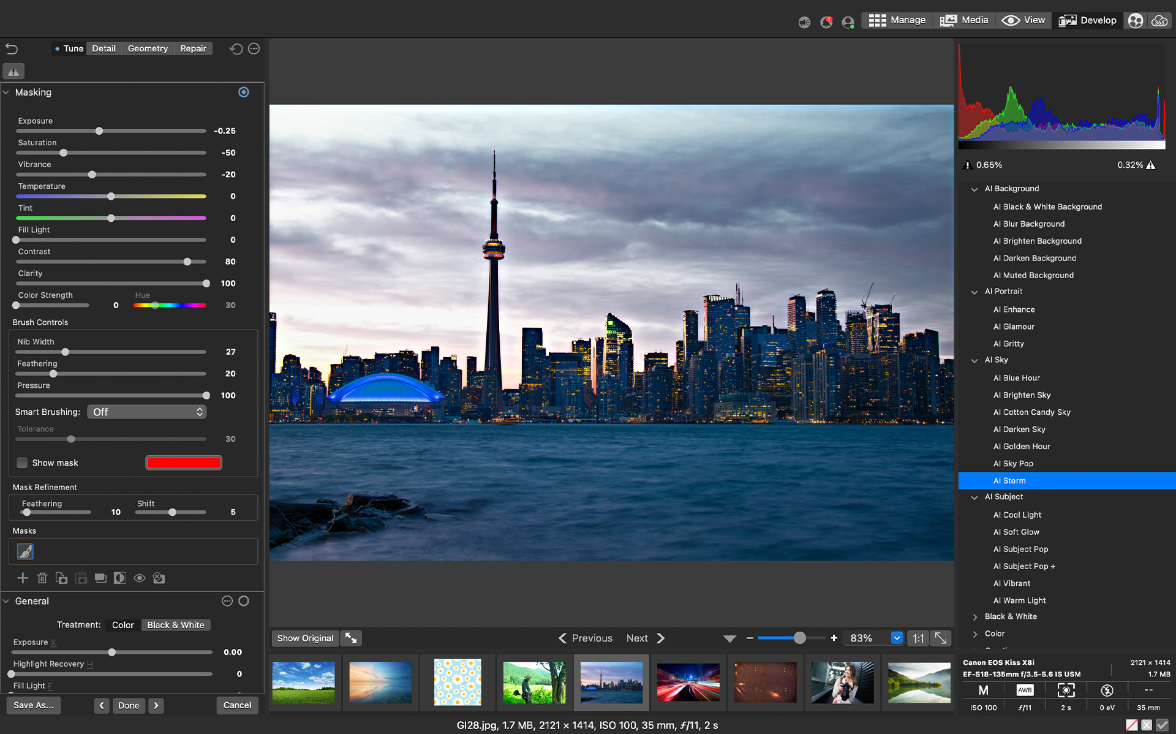Viewport: 1176px width, 734px height.
Task: Delete the selected mask with trash icon
Action: click(42, 578)
